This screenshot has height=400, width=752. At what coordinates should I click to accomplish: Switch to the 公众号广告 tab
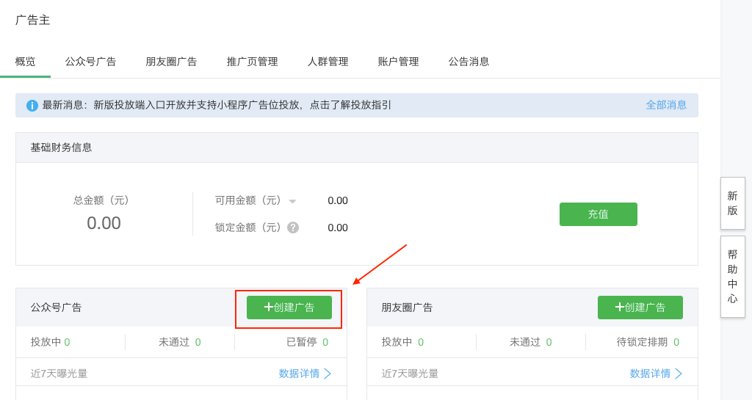pyautogui.click(x=90, y=62)
